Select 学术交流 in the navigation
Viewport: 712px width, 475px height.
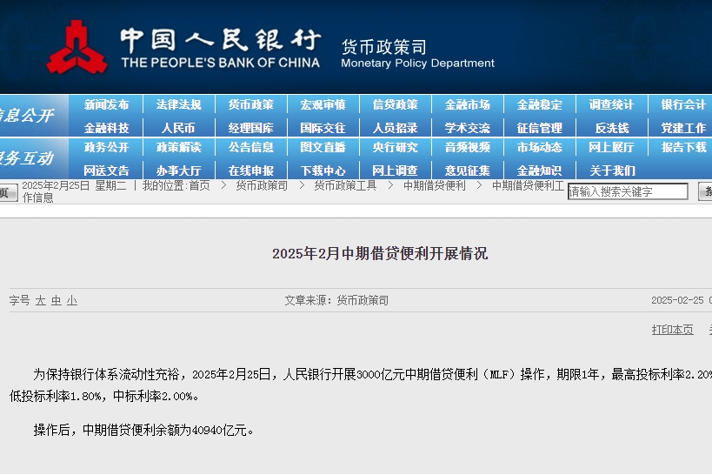(467, 128)
